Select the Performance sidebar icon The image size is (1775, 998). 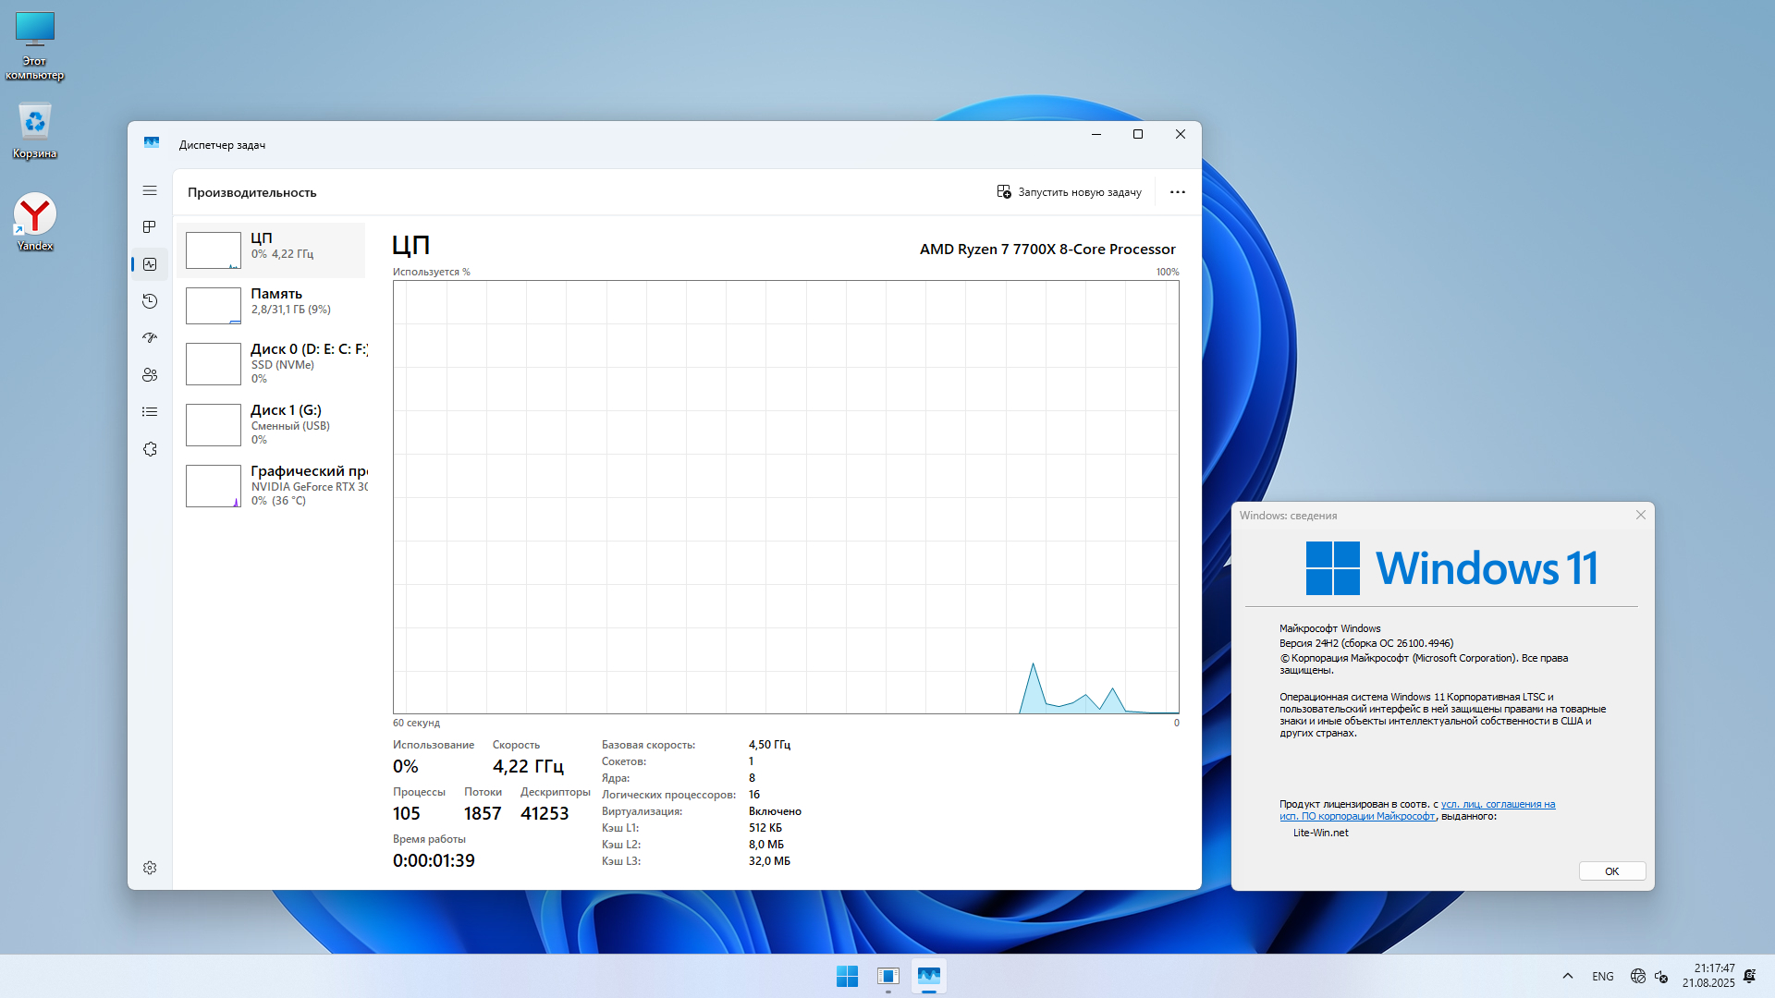[x=150, y=264]
